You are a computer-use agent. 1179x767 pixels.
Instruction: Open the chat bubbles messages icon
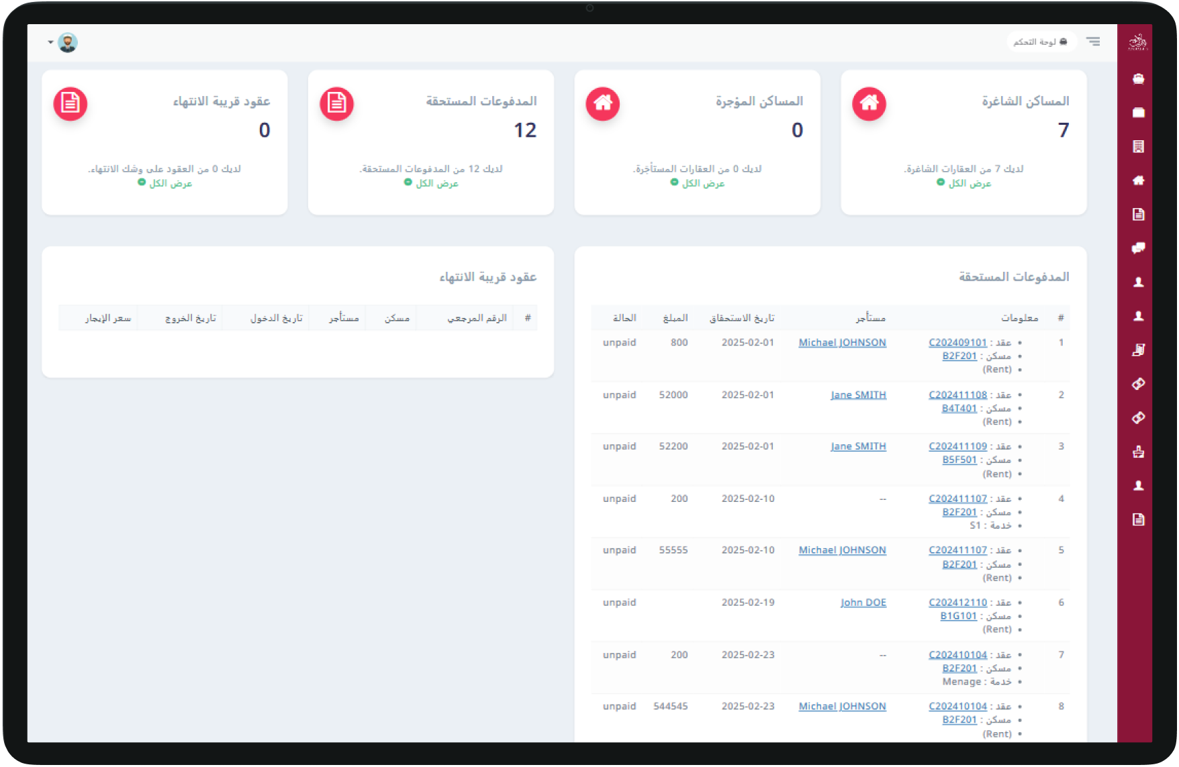(1138, 248)
